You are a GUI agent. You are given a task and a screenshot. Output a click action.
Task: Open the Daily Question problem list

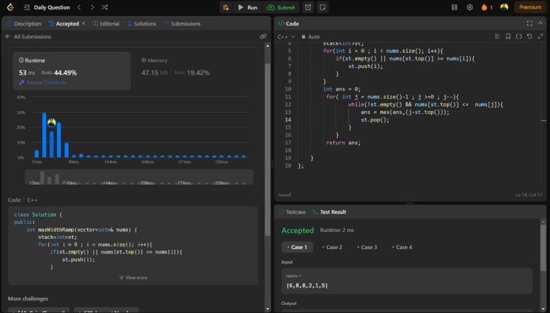pyautogui.click(x=47, y=8)
